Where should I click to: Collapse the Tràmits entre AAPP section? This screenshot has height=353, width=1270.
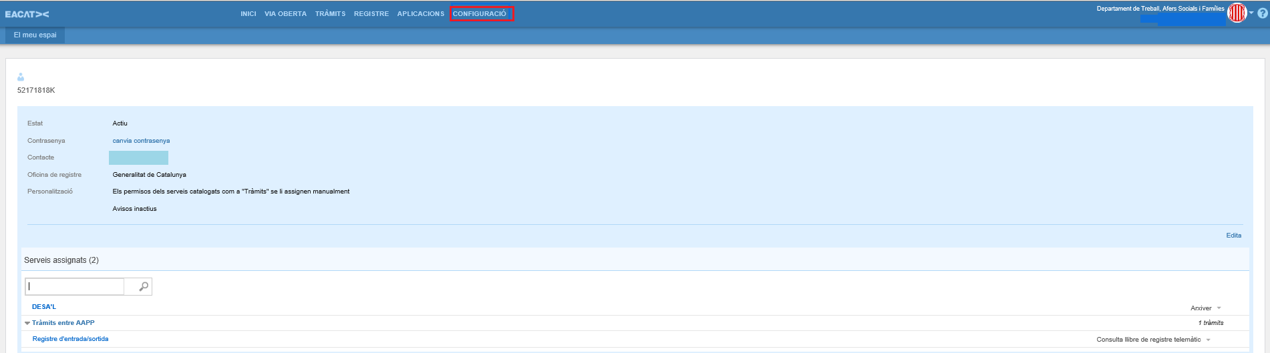pos(27,323)
